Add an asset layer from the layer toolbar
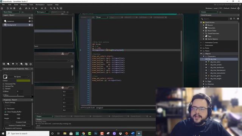This screenshot has width=242, height=136. pyautogui.click(x=22, y=64)
